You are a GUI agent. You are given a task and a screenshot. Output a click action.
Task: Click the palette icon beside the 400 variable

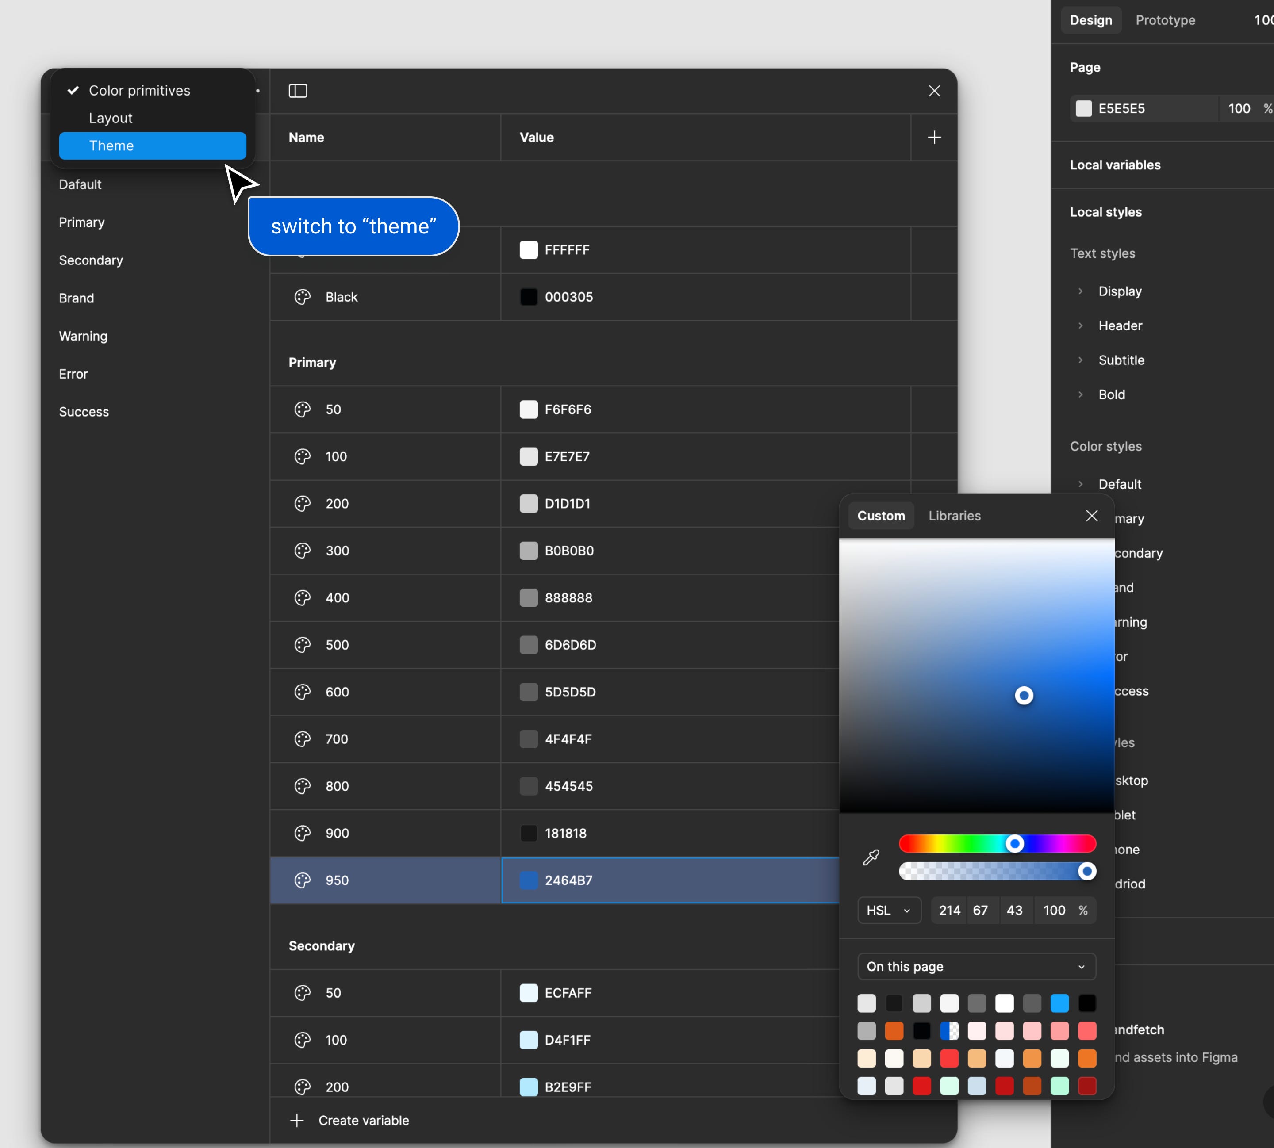pos(302,598)
